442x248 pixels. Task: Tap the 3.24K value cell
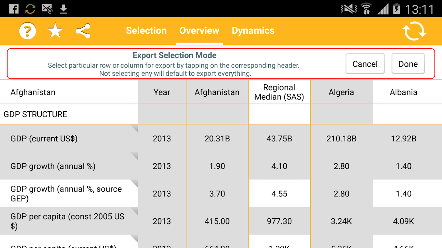pyautogui.click(x=341, y=221)
